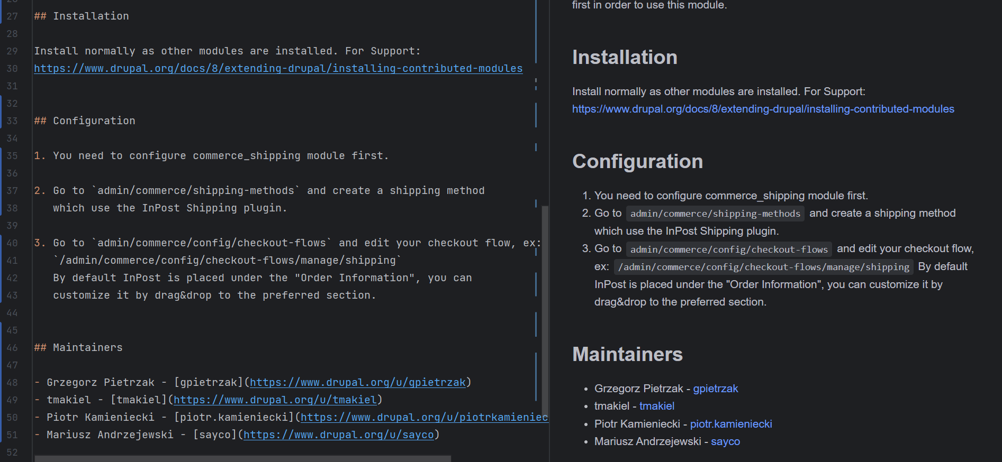Click 'You need to configure commerce_shipping' source line
Image resolution: width=1002 pixels, height=462 pixels.
212,156
